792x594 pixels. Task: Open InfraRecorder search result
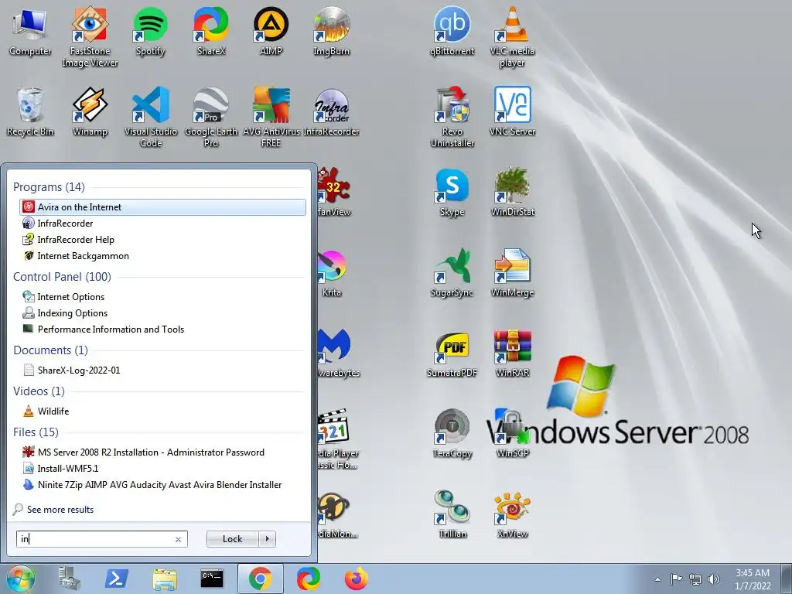(x=162, y=224)
